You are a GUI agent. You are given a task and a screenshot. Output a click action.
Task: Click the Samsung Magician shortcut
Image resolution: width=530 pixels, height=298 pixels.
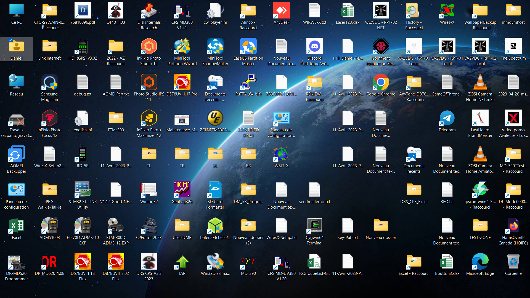point(49,82)
